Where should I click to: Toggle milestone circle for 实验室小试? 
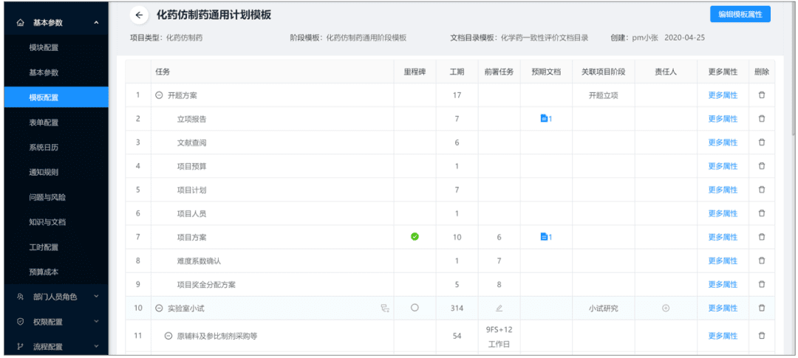(415, 308)
